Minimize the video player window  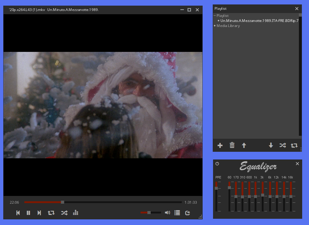click(182, 10)
